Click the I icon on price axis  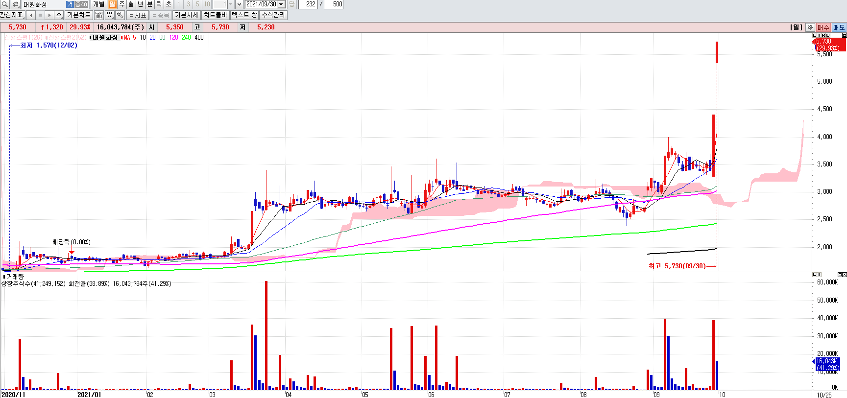[x=819, y=35]
